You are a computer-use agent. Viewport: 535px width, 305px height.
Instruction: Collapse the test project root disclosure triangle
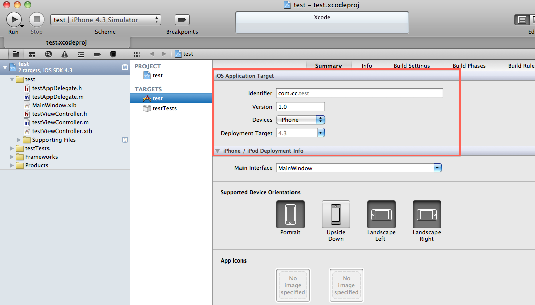click(5, 67)
